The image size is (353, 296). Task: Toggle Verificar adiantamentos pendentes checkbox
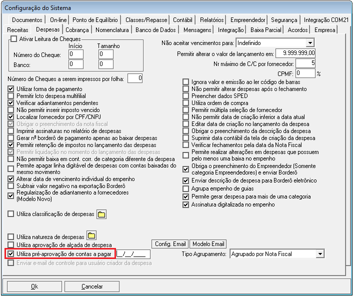coord(10,103)
